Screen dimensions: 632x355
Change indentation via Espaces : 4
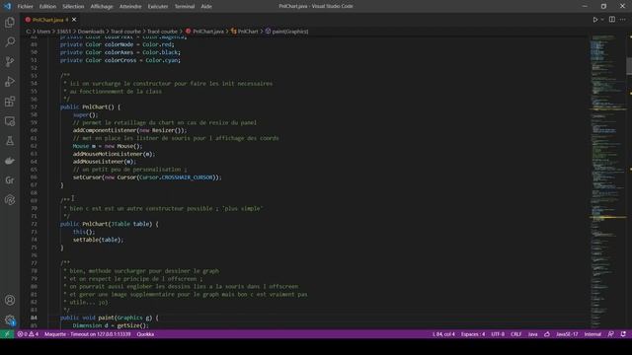tap(473, 334)
